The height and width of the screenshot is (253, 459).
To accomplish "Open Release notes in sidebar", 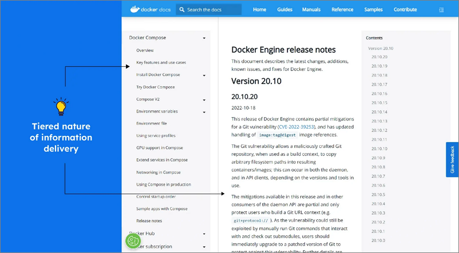I will (x=149, y=221).
